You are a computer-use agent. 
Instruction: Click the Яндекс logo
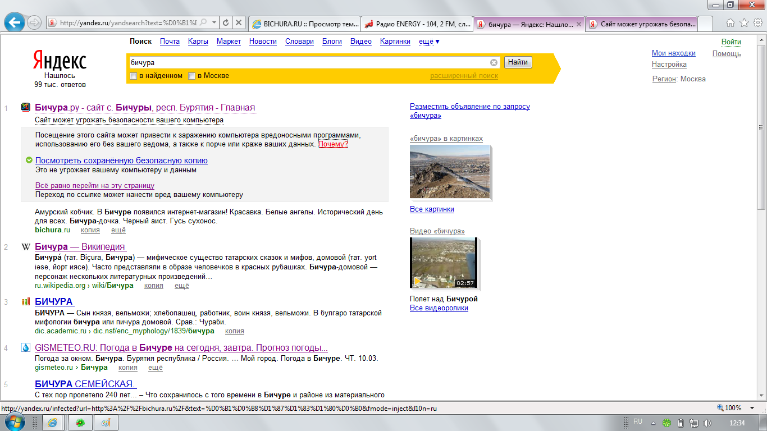coord(60,61)
